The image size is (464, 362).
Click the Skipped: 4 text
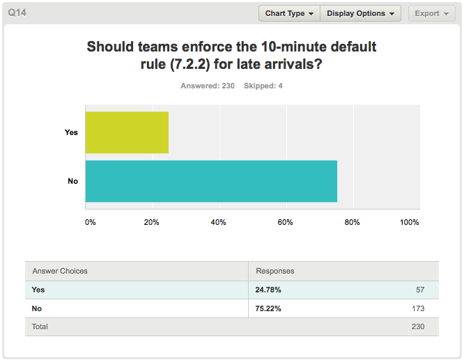263,86
